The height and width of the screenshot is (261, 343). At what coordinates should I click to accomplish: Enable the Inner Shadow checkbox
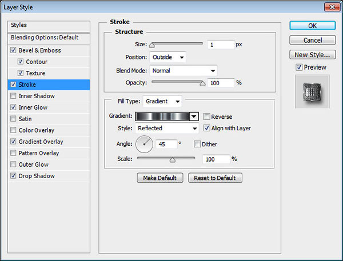point(13,96)
